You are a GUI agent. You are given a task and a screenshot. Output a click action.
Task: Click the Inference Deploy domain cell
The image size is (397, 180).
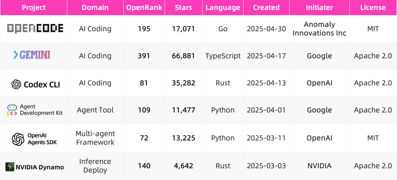[95, 166]
